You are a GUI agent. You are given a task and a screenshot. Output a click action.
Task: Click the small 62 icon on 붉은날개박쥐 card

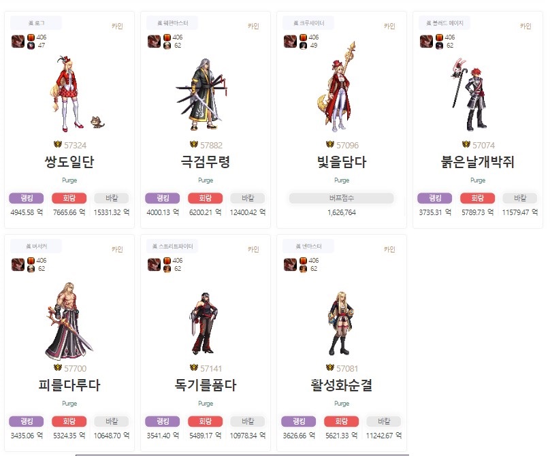440,46
